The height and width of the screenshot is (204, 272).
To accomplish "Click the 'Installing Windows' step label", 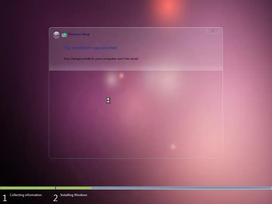I will [x=74, y=195].
